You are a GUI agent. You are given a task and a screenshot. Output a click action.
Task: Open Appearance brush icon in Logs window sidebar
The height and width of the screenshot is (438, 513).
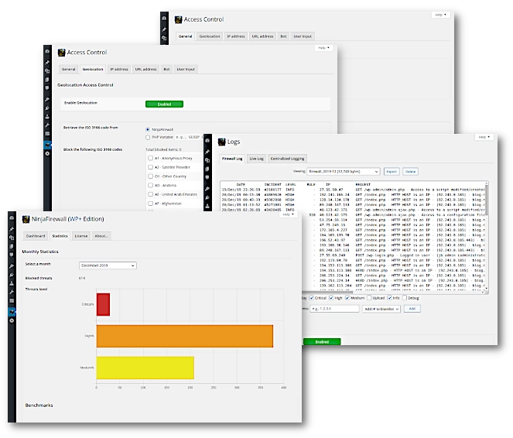(x=207, y=189)
